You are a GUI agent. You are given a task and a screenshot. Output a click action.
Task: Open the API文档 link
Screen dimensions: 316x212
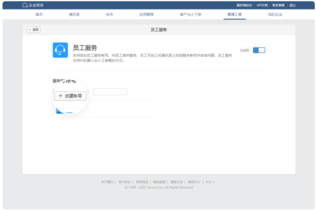pos(262,5)
